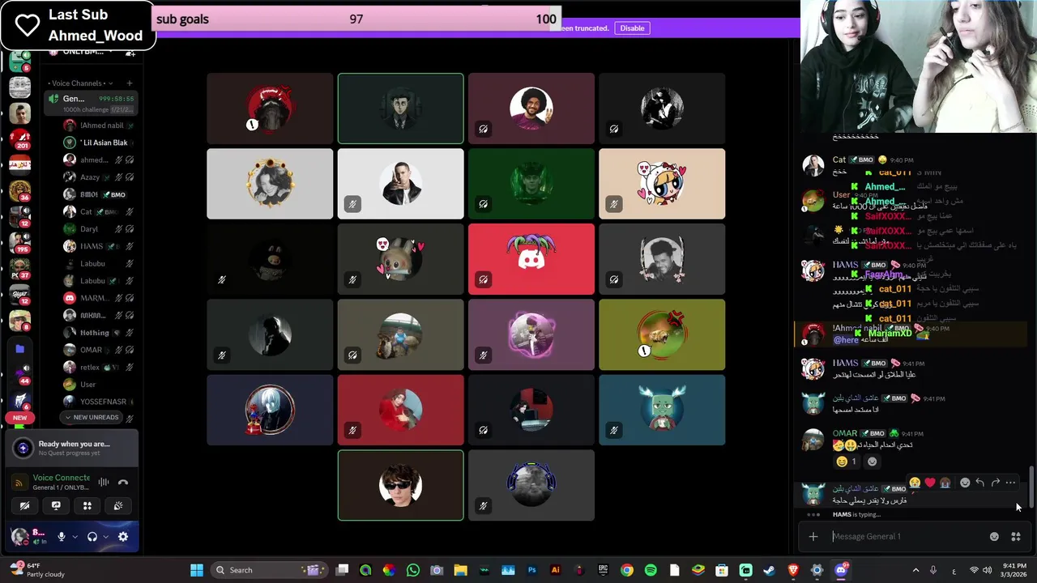Select Azazy in voice member list
Screen dimensions: 1037x583
tap(97, 177)
